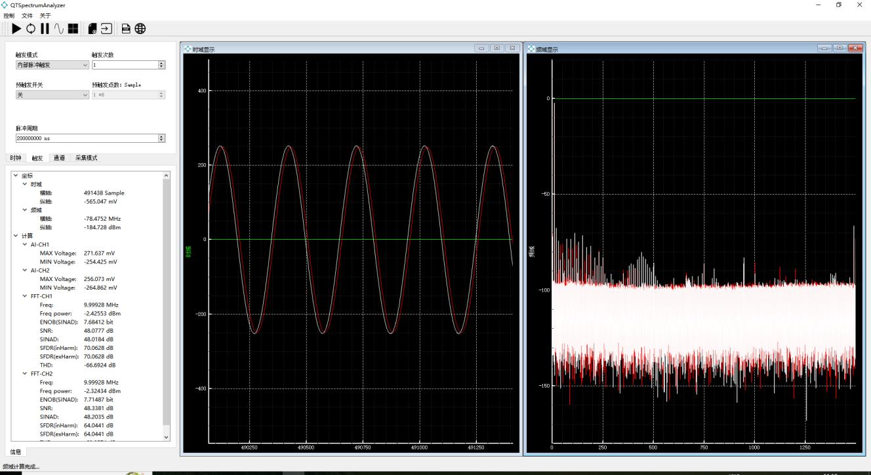Click the sine wave toolbar icon

[59, 28]
